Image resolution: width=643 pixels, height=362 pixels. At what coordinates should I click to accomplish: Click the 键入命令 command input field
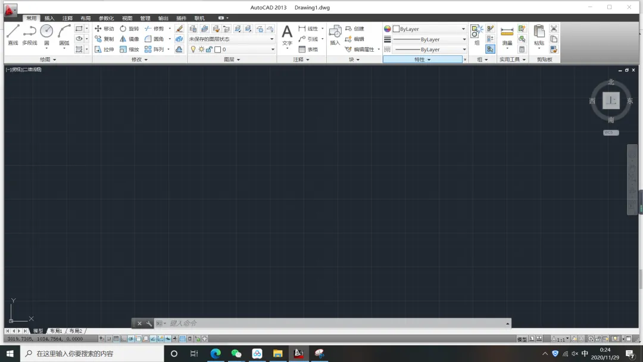click(x=336, y=323)
